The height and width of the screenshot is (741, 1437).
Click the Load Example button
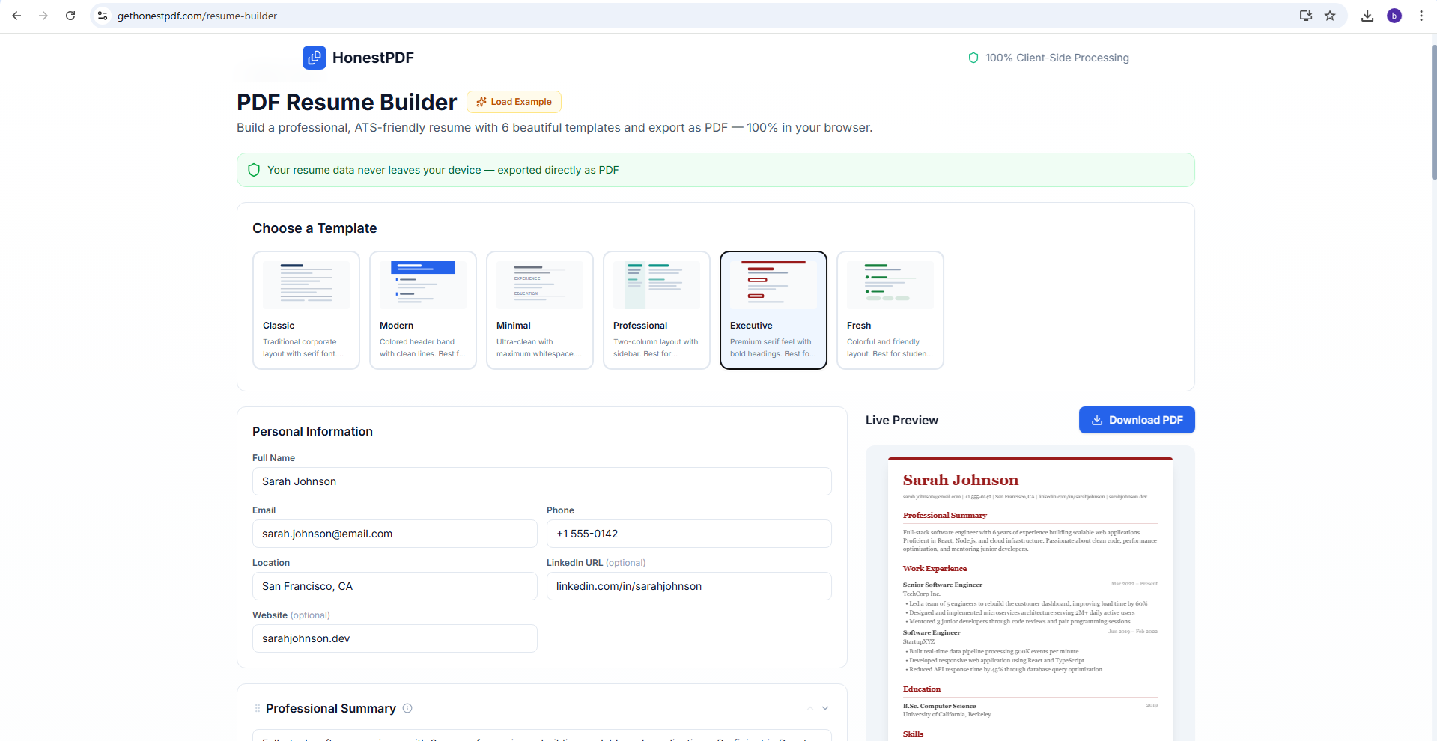(514, 102)
